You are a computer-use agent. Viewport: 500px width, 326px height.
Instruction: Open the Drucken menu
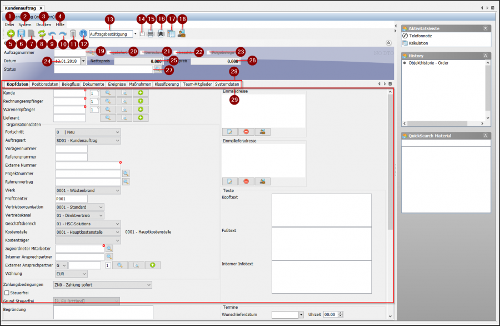43,24
